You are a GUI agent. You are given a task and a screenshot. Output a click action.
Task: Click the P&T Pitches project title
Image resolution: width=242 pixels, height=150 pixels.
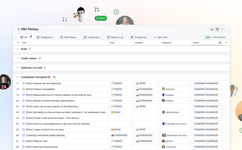[30, 29]
